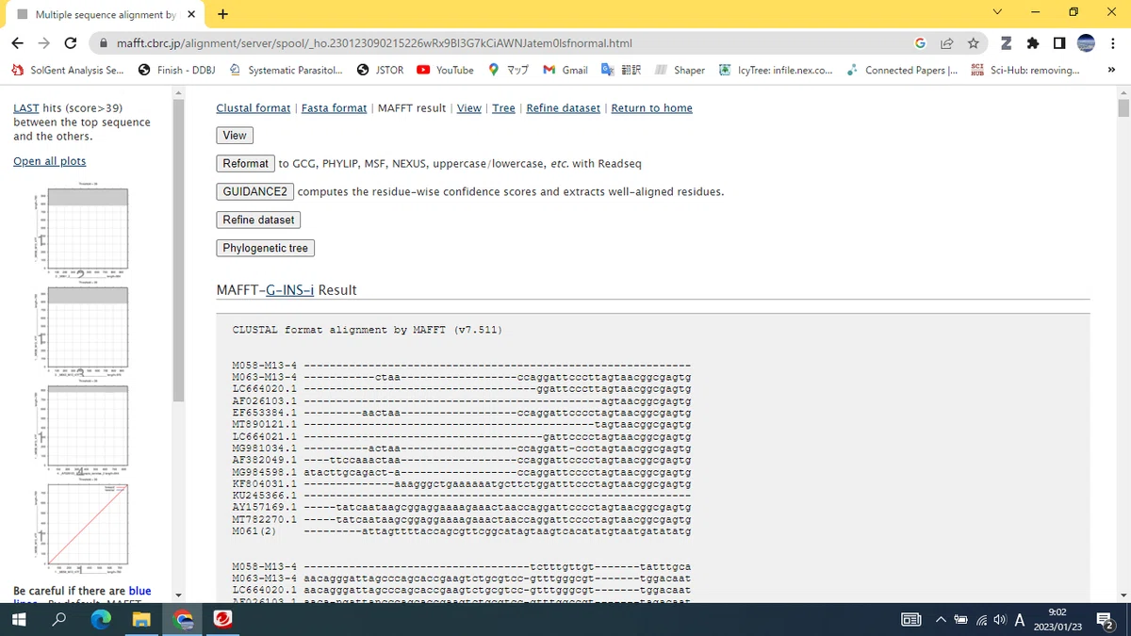Open the Fasta format link
Viewport: 1131px width, 636px height.
[x=334, y=108]
